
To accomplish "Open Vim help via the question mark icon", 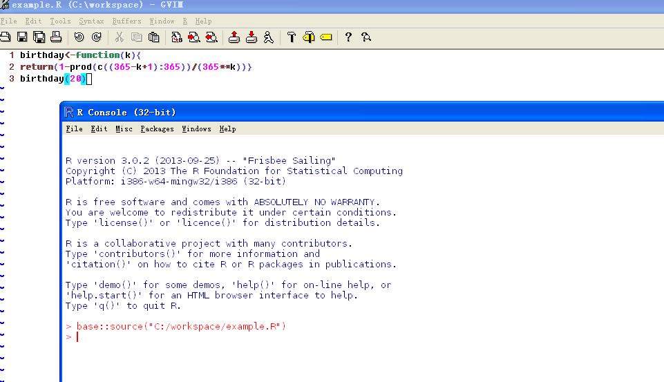I will pyautogui.click(x=348, y=37).
